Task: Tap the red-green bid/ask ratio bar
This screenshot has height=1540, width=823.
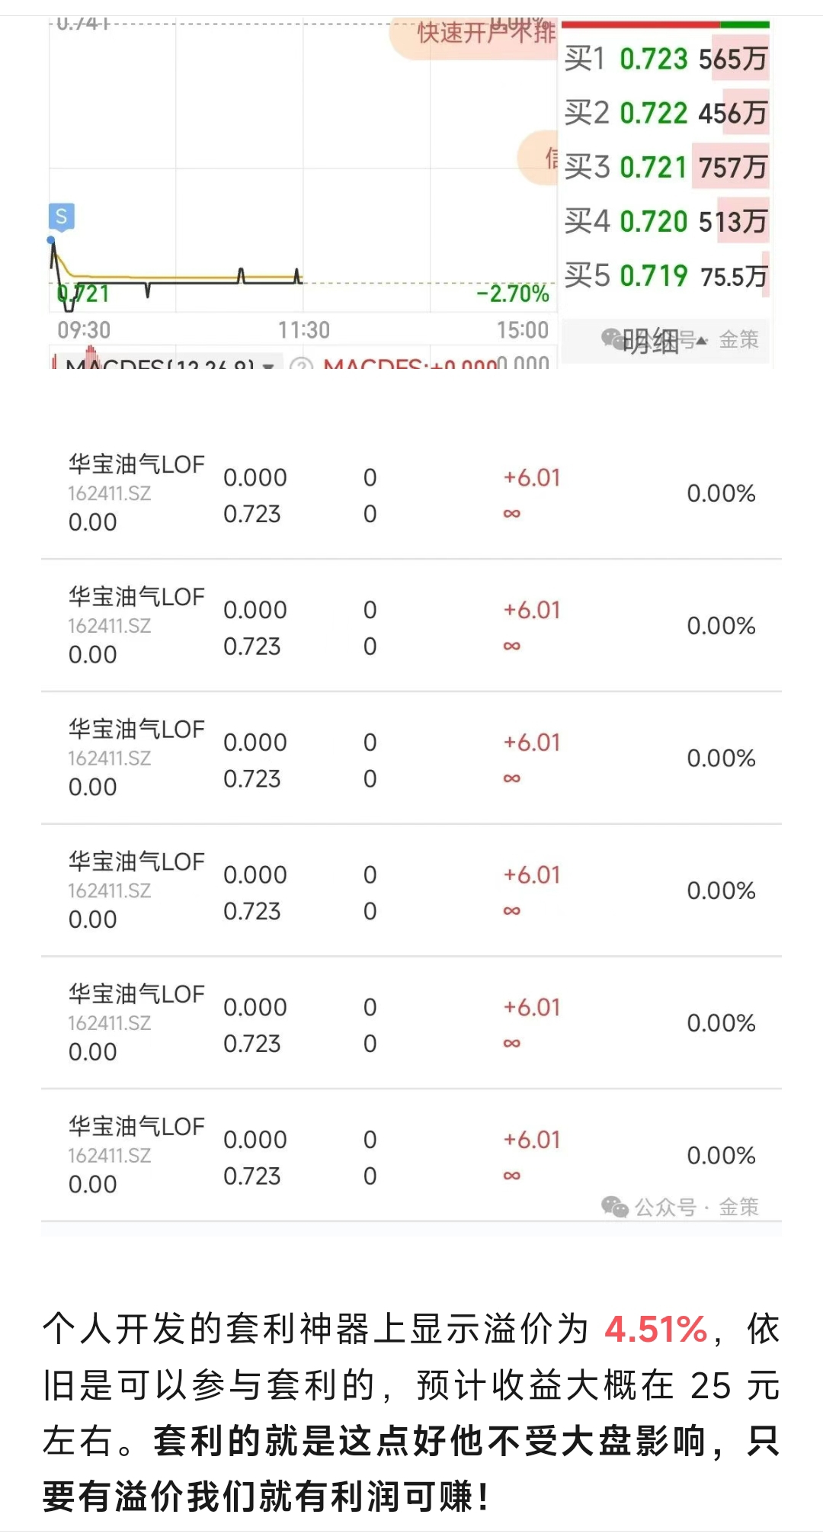Action: pyautogui.click(x=666, y=24)
